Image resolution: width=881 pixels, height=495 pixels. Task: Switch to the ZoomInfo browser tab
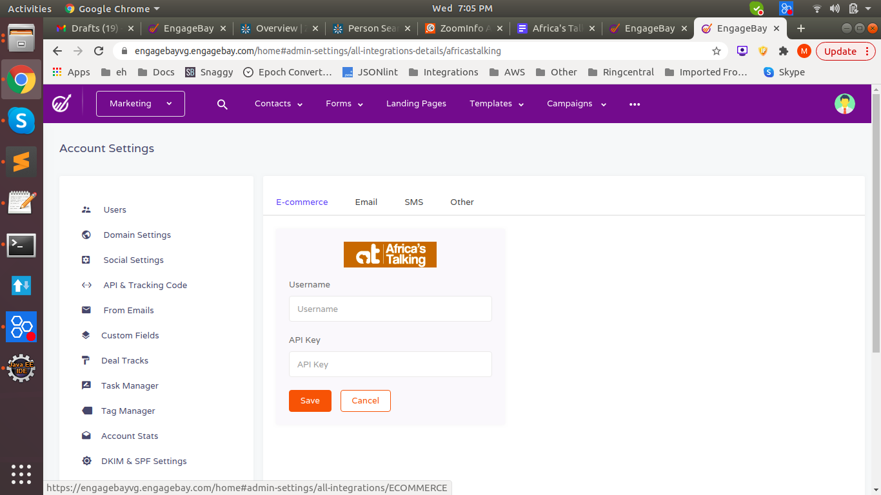464,28
